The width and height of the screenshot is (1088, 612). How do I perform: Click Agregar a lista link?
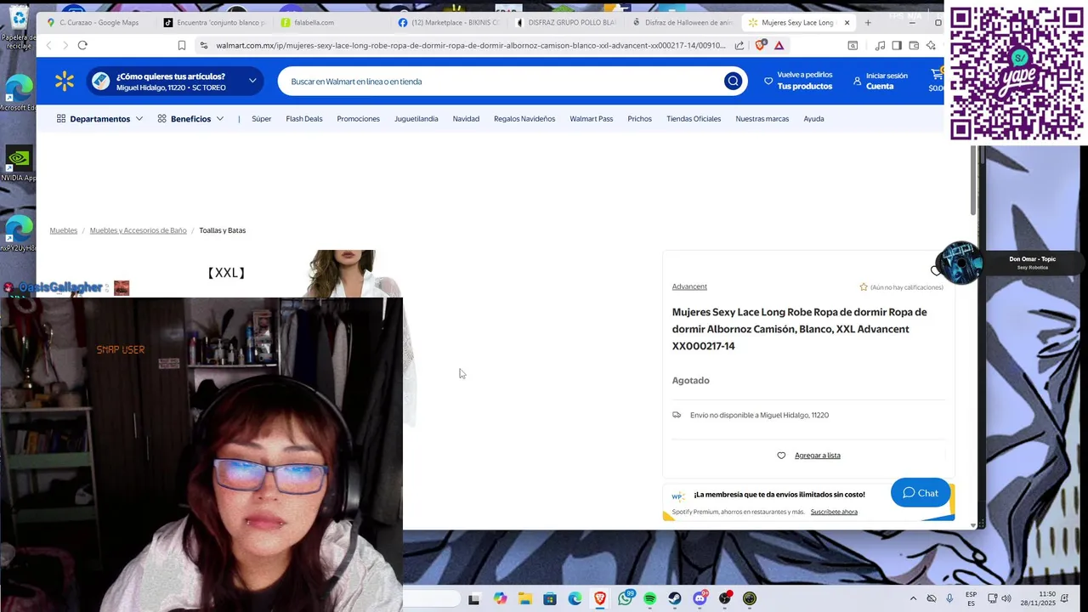(818, 456)
